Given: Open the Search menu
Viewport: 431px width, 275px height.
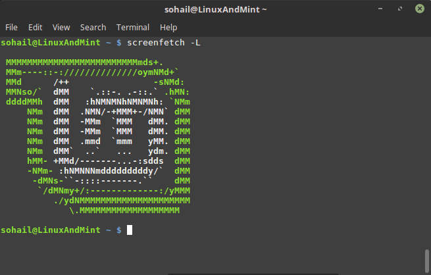Looking at the screenshot, I should pyautogui.click(x=93, y=28).
